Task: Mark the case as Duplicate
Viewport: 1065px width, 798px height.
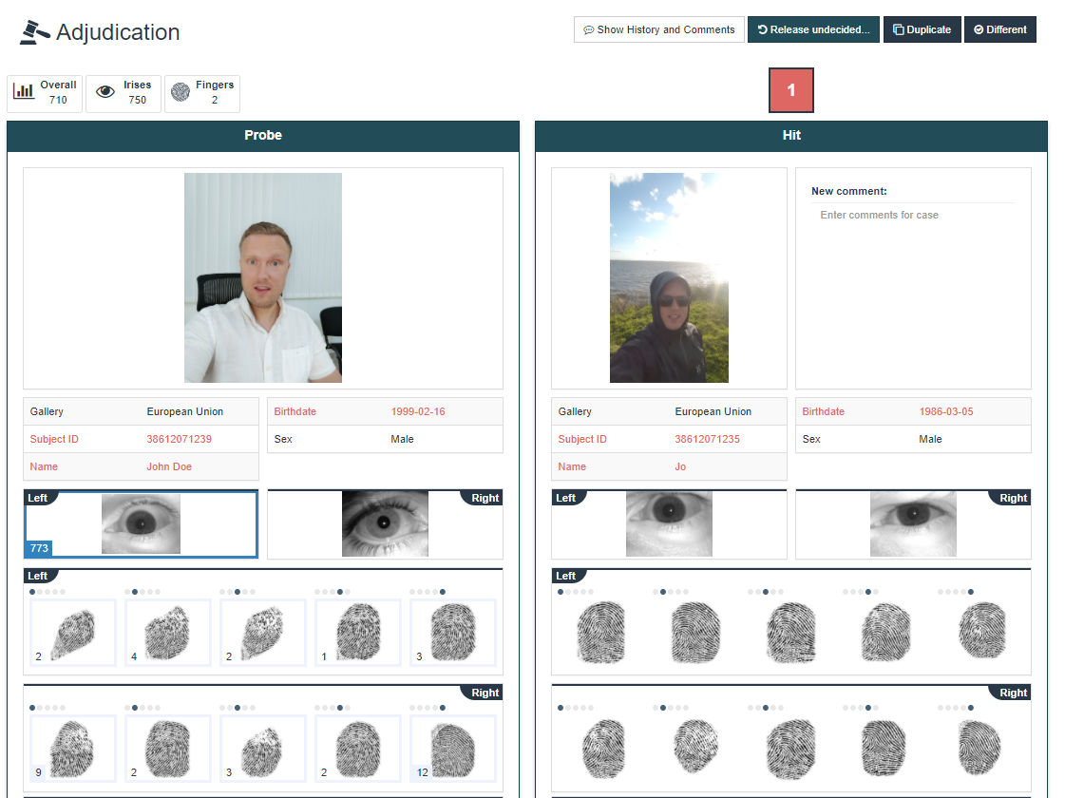Action: click(x=922, y=29)
